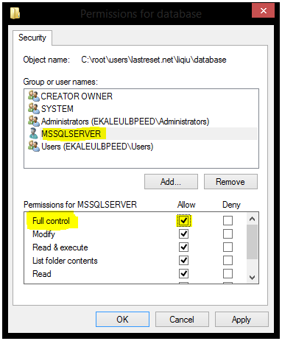Check Deny for List folder contents
The width and height of the screenshot is (282, 341).
(x=228, y=260)
